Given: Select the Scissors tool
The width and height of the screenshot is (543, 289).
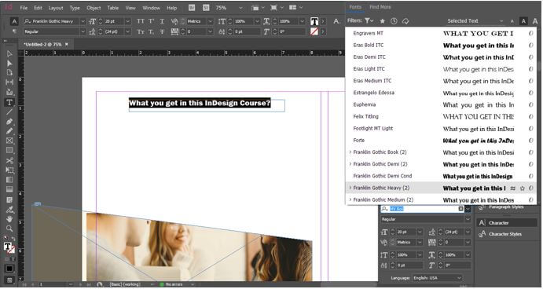Looking at the screenshot, I should point(9,160).
